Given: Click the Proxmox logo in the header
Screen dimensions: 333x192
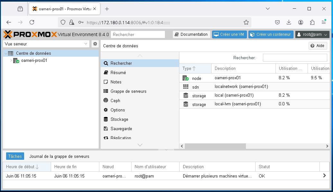Looking at the screenshot, I should coord(30,34).
